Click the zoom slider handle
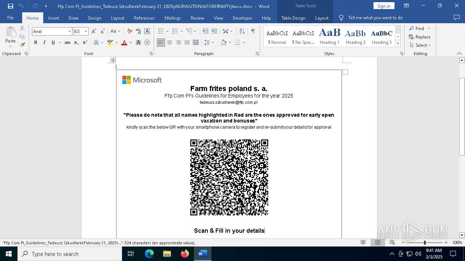 coord(425,243)
